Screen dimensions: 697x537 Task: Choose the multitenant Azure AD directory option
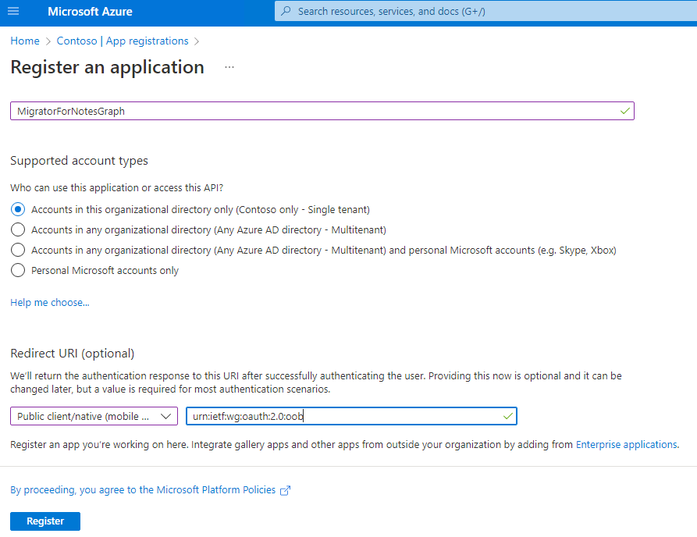16,229
